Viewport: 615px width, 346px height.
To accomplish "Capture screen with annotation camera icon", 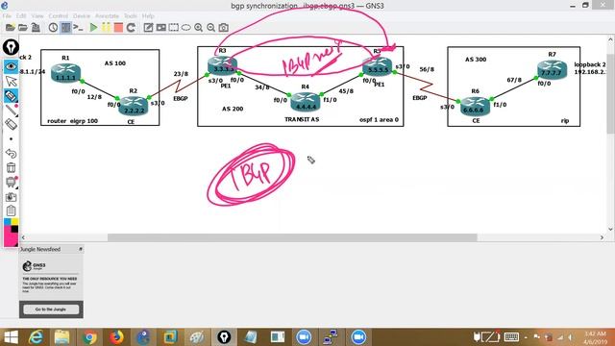I will (x=11, y=196).
